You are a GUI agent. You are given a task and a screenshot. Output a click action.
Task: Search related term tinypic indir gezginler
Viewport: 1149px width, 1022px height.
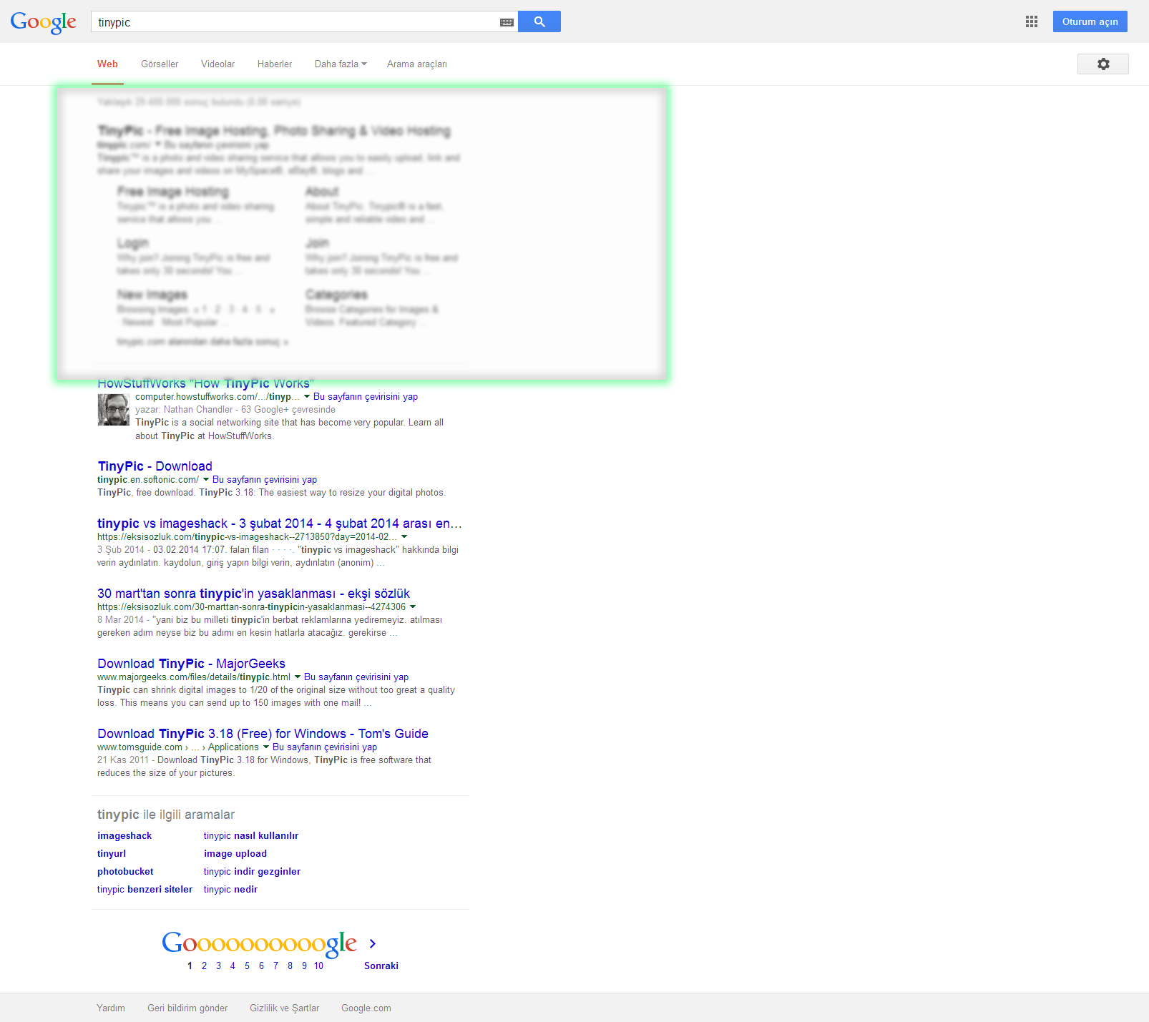pyautogui.click(x=252, y=871)
